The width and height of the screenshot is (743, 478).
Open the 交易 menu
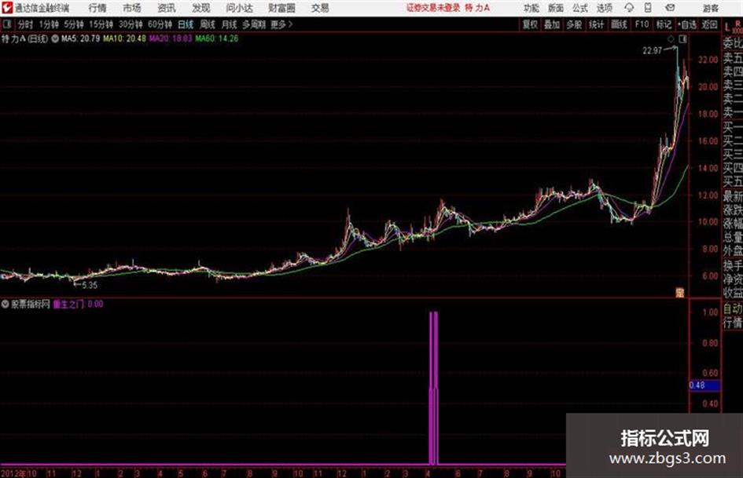(x=320, y=8)
